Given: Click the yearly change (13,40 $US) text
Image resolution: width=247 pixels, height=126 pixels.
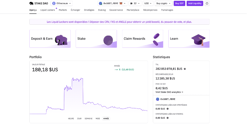Looking at the screenshot, I should pos(128,70).
